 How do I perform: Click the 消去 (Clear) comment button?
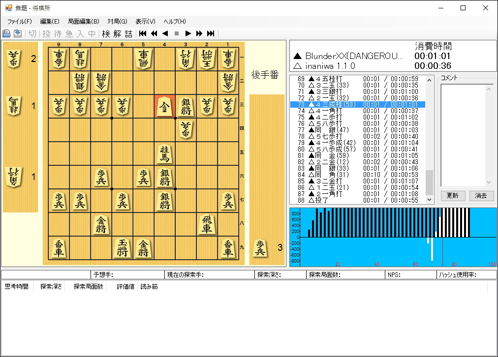(481, 195)
